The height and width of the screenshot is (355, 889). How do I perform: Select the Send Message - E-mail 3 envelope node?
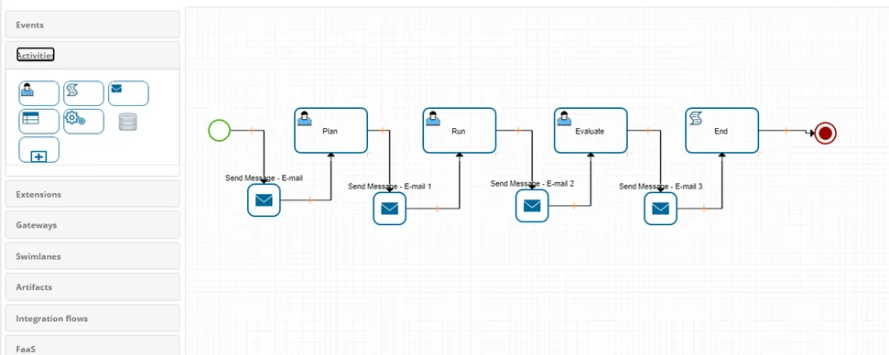(660, 209)
